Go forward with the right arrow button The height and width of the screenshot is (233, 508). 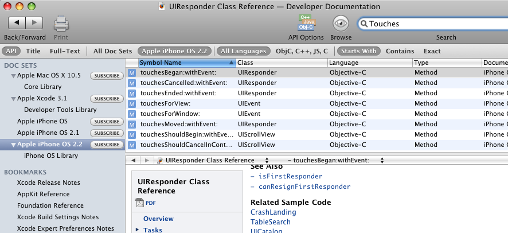[34, 23]
